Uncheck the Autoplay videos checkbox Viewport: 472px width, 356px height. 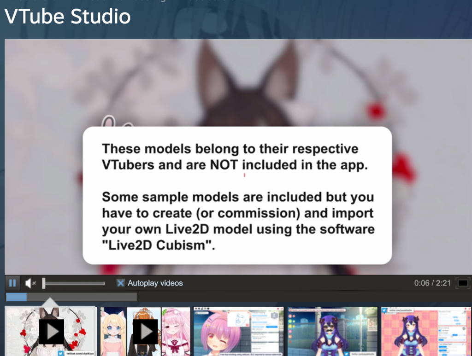click(120, 283)
